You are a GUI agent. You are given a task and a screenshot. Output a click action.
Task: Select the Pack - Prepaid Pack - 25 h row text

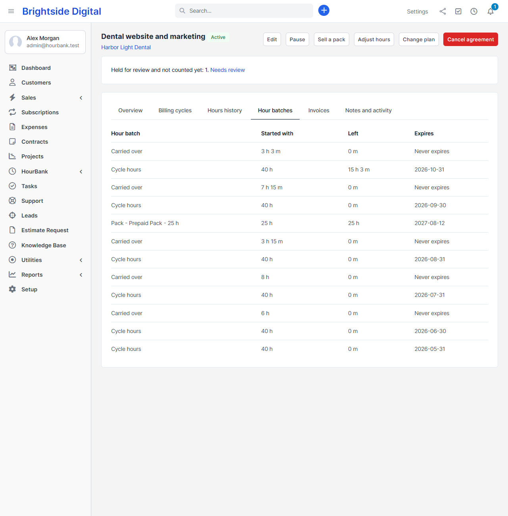[145, 223]
